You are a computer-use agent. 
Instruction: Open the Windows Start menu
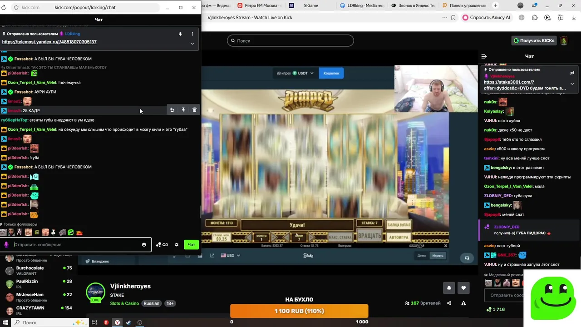5,322
